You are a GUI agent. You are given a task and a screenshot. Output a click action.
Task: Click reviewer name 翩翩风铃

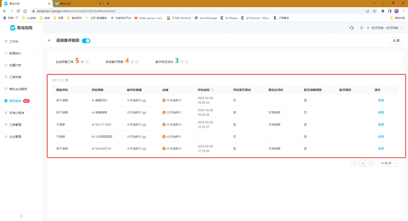click(101, 100)
